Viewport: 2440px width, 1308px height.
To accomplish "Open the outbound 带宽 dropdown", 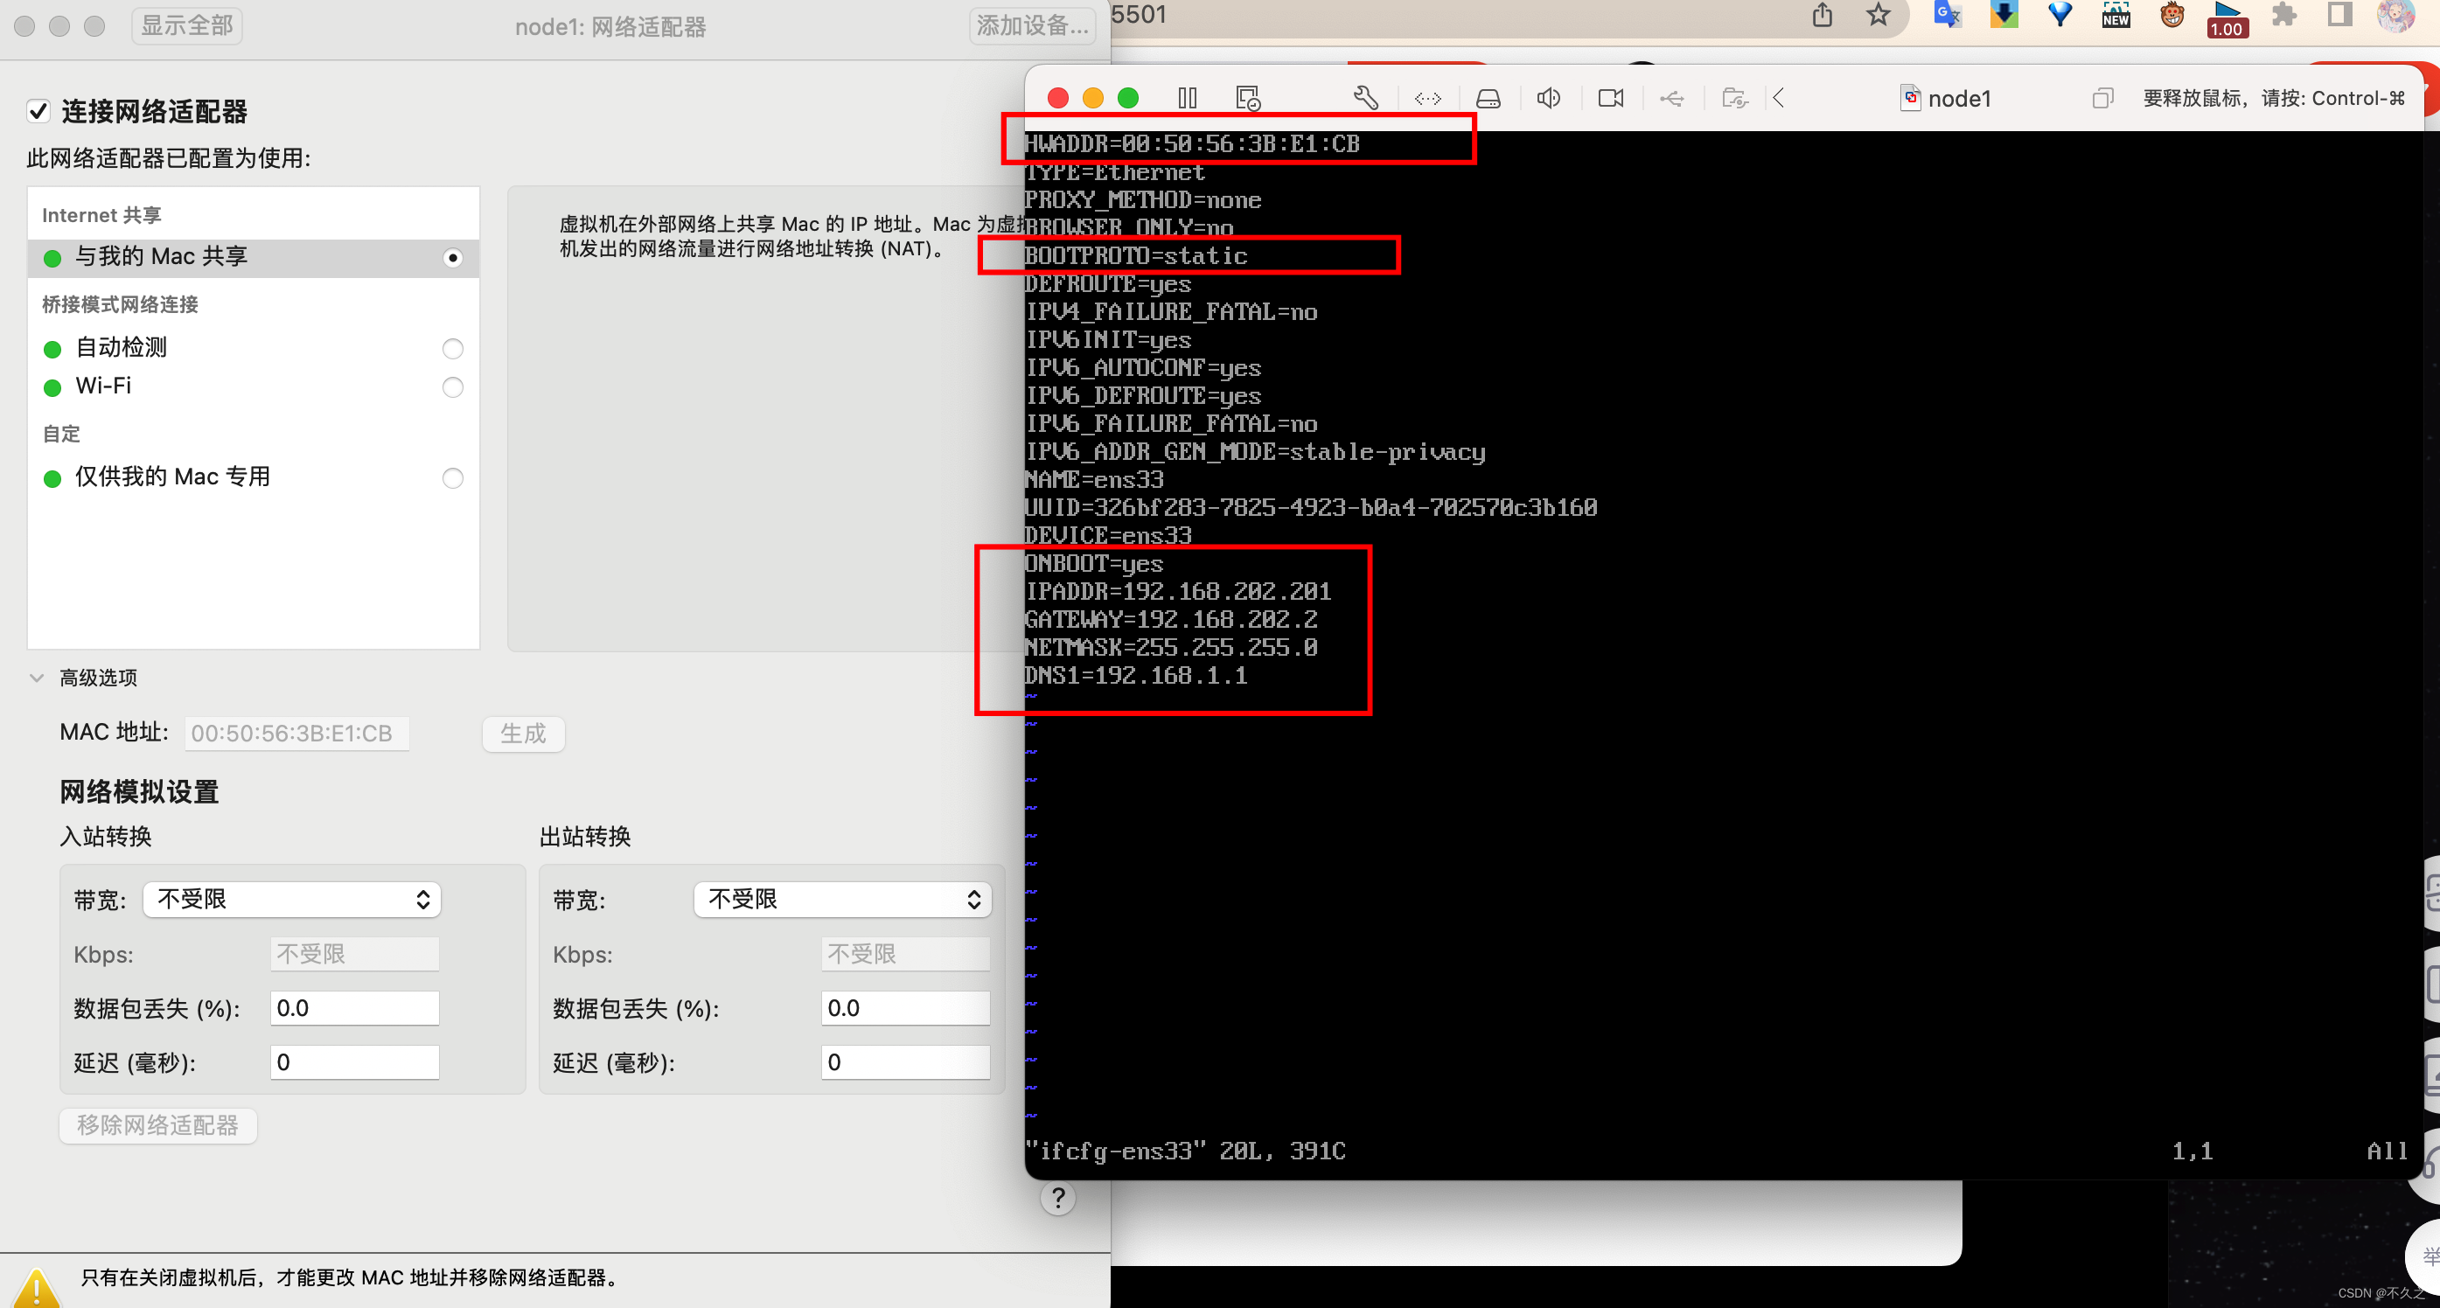I will pos(842,900).
